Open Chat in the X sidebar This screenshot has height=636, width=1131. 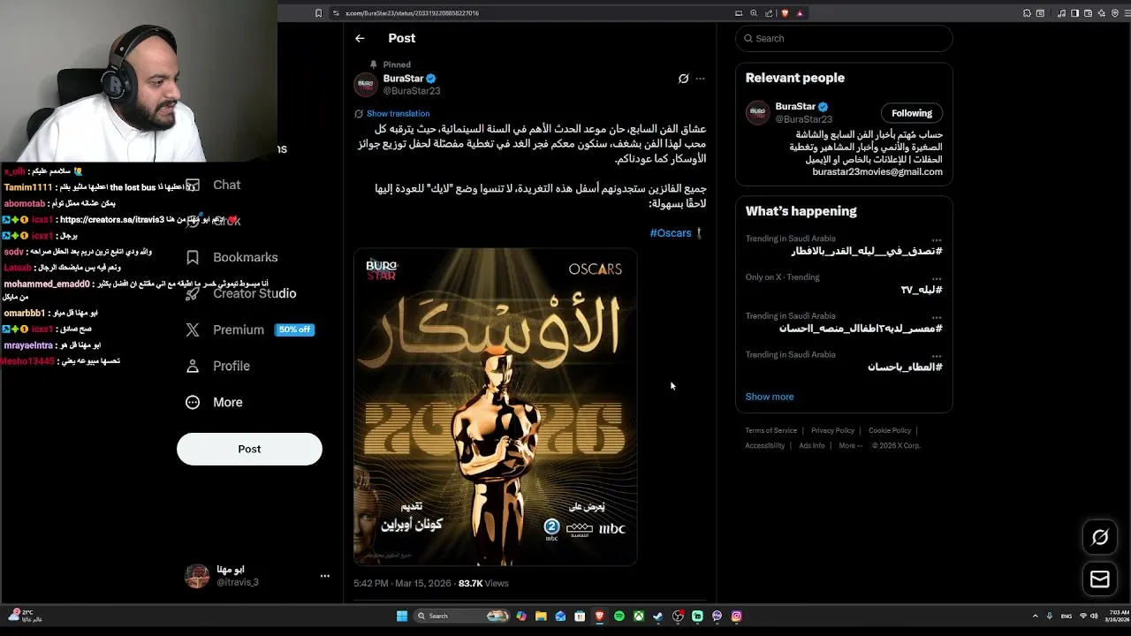(x=213, y=185)
